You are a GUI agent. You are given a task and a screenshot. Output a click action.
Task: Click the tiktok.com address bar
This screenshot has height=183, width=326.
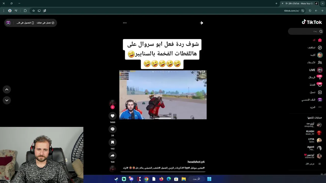[168, 11]
